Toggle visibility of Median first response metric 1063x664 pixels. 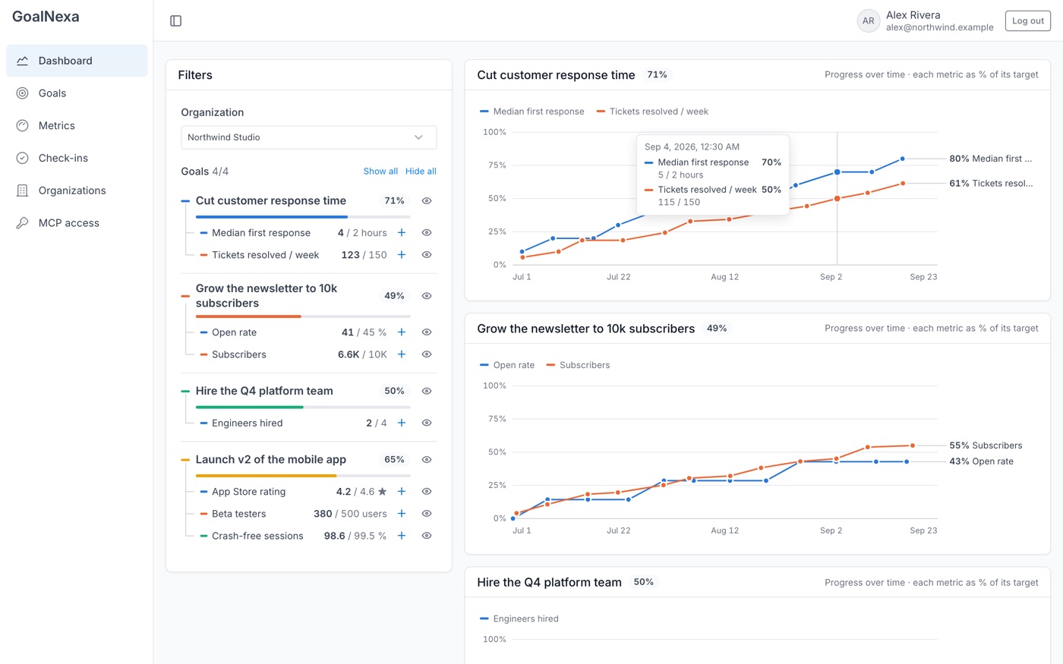pos(427,233)
